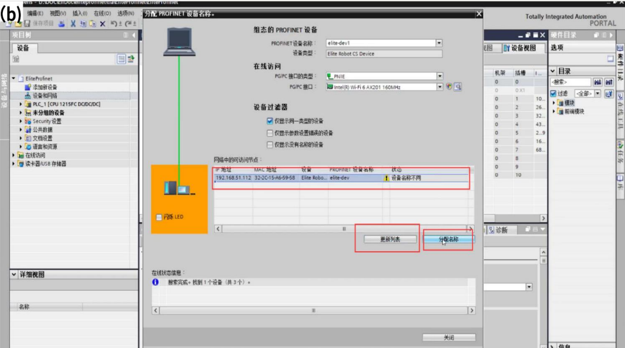Open the PG/PC 接口的类型 dropdown

[x=439, y=76]
